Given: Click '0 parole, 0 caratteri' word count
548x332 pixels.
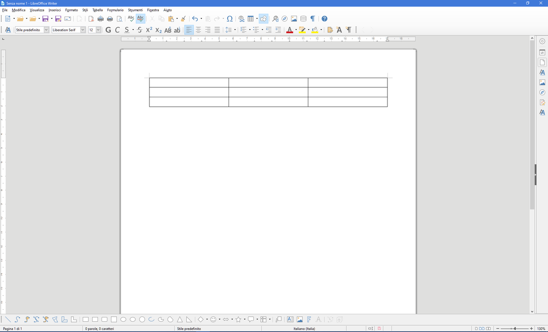Looking at the screenshot, I should (100, 329).
